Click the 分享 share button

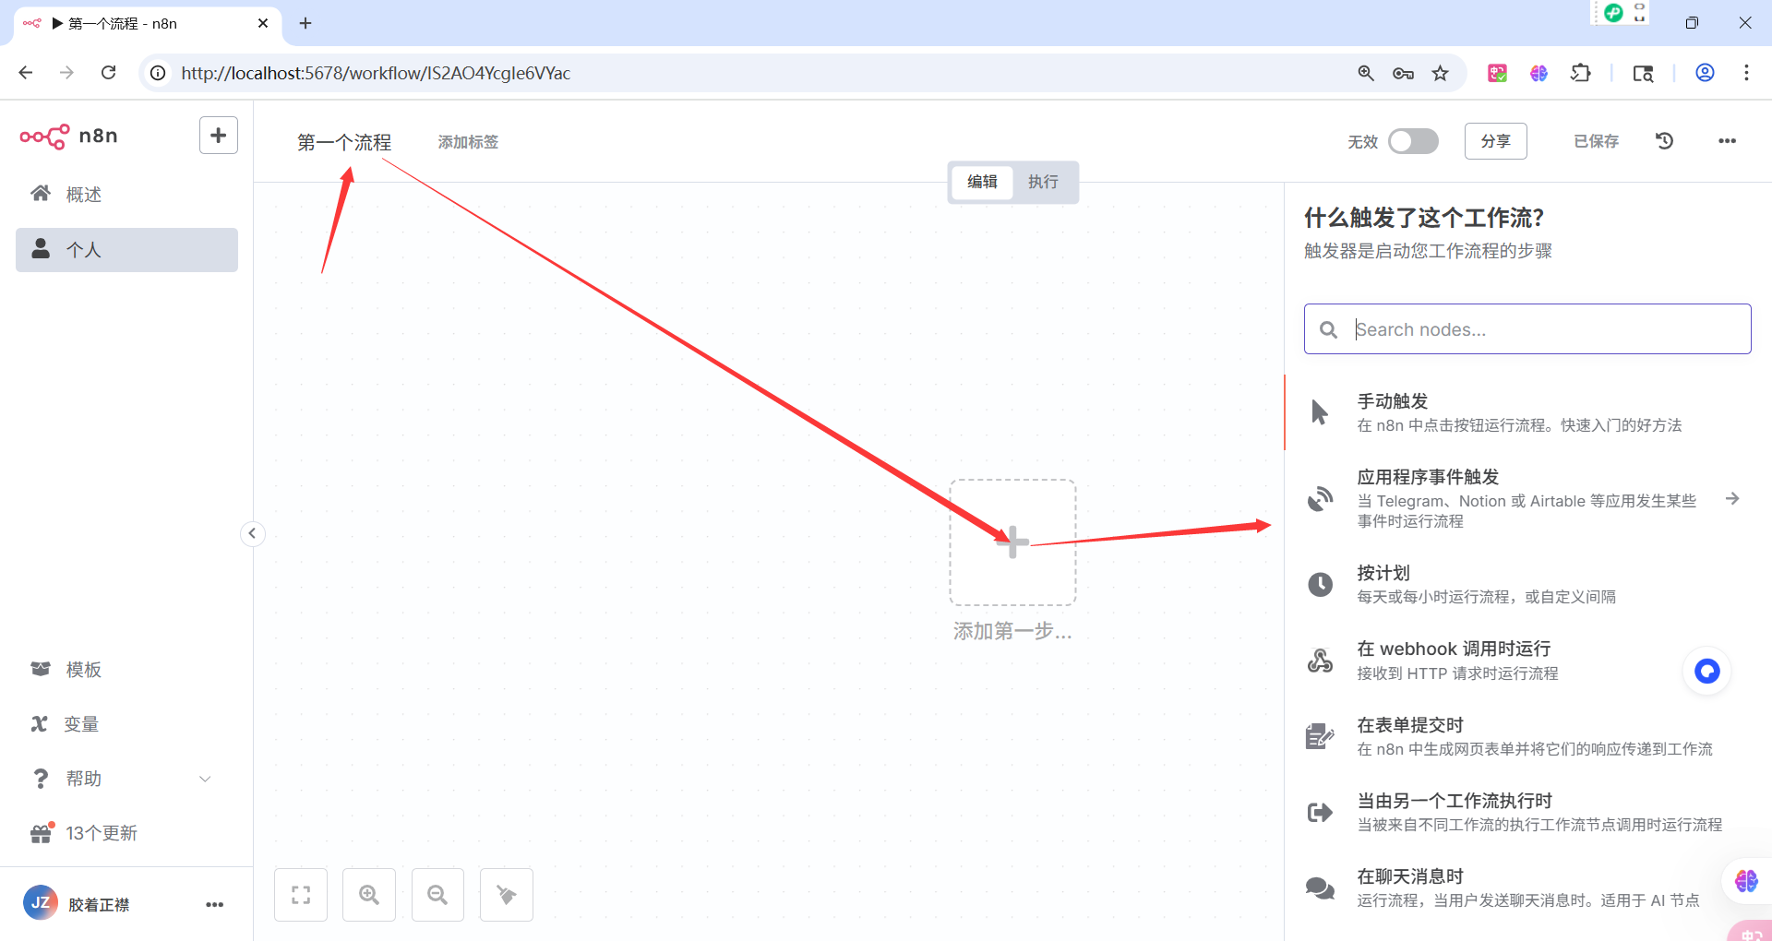1495,141
